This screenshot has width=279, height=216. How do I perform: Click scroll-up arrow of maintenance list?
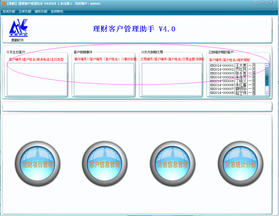[267, 65]
